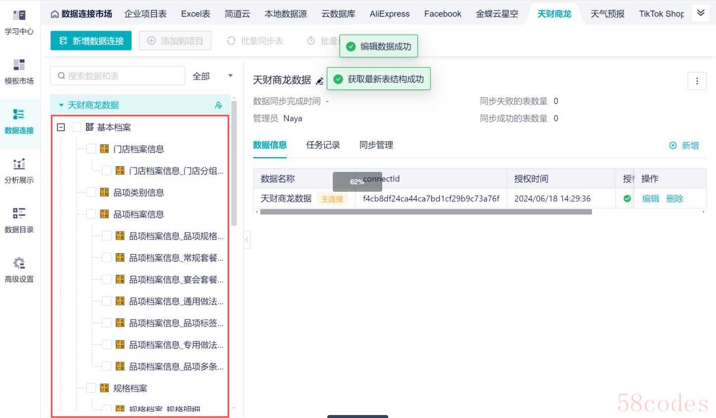Click the user icon on 天财商龙数据 row
Image resolution: width=716 pixels, height=418 pixels.
tap(219, 105)
